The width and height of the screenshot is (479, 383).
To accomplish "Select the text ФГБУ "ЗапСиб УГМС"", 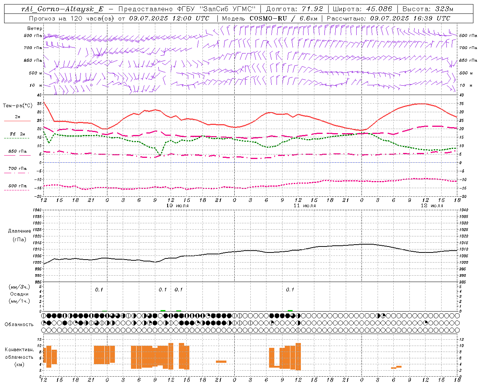I will pyautogui.click(x=216, y=9).
